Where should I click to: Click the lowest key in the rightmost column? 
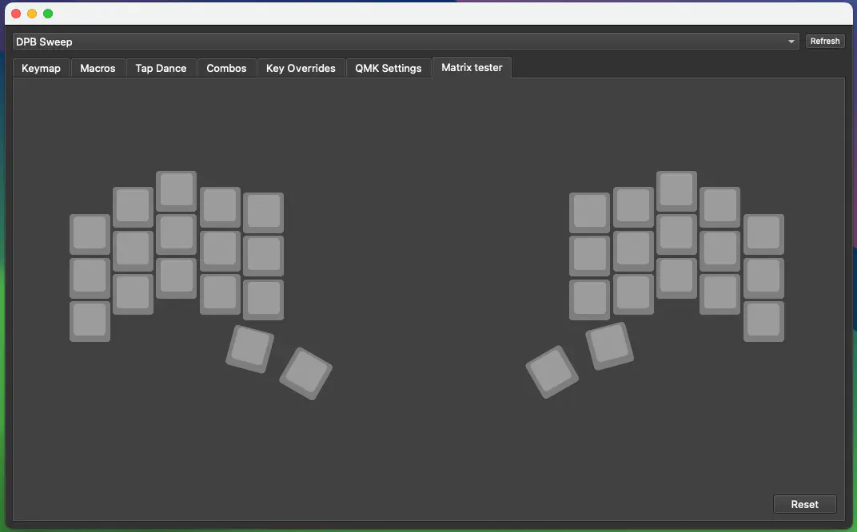tap(763, 321)
